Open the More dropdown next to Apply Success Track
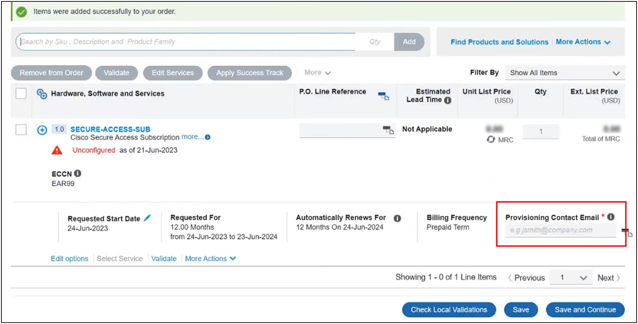Image resolution: width=638 pixels, height=324 pixels. (317, 73)
